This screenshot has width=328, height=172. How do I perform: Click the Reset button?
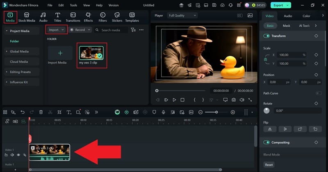coord(269,165)
